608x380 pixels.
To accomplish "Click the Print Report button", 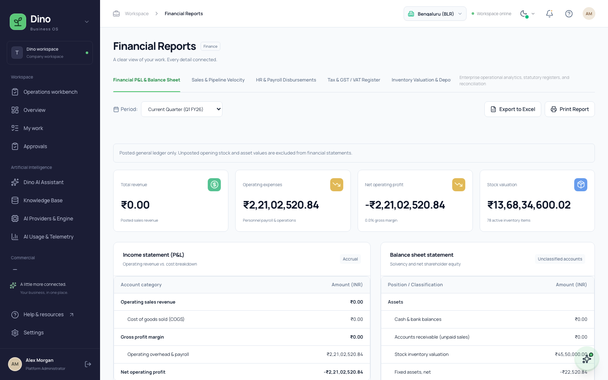I will pos(570,109).
